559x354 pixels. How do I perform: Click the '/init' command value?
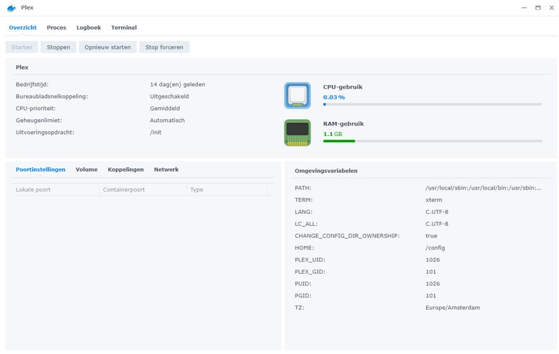click(155, 132)
